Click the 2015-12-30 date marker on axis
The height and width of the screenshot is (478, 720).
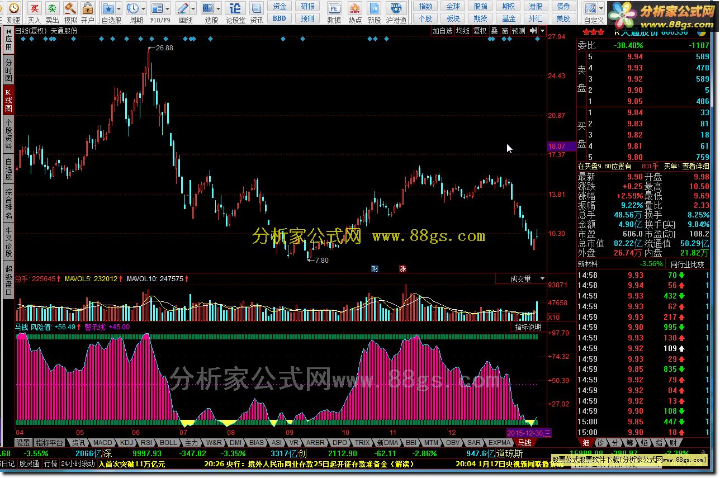pos(529,433)
